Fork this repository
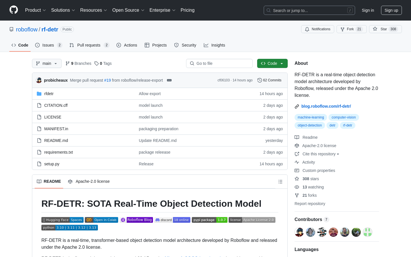 point(352,29)
